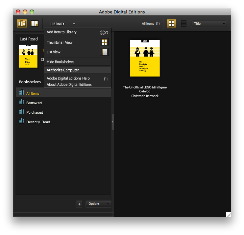Click All Items bookshelf icon

(22, 92)
